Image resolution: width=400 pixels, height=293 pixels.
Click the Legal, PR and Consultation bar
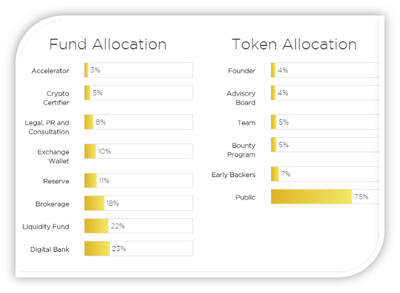[139, 122]
